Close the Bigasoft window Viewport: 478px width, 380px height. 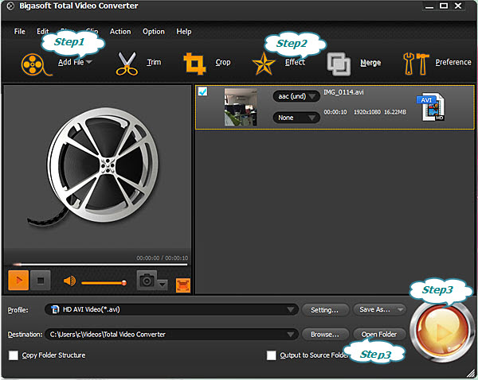point(458,6)
